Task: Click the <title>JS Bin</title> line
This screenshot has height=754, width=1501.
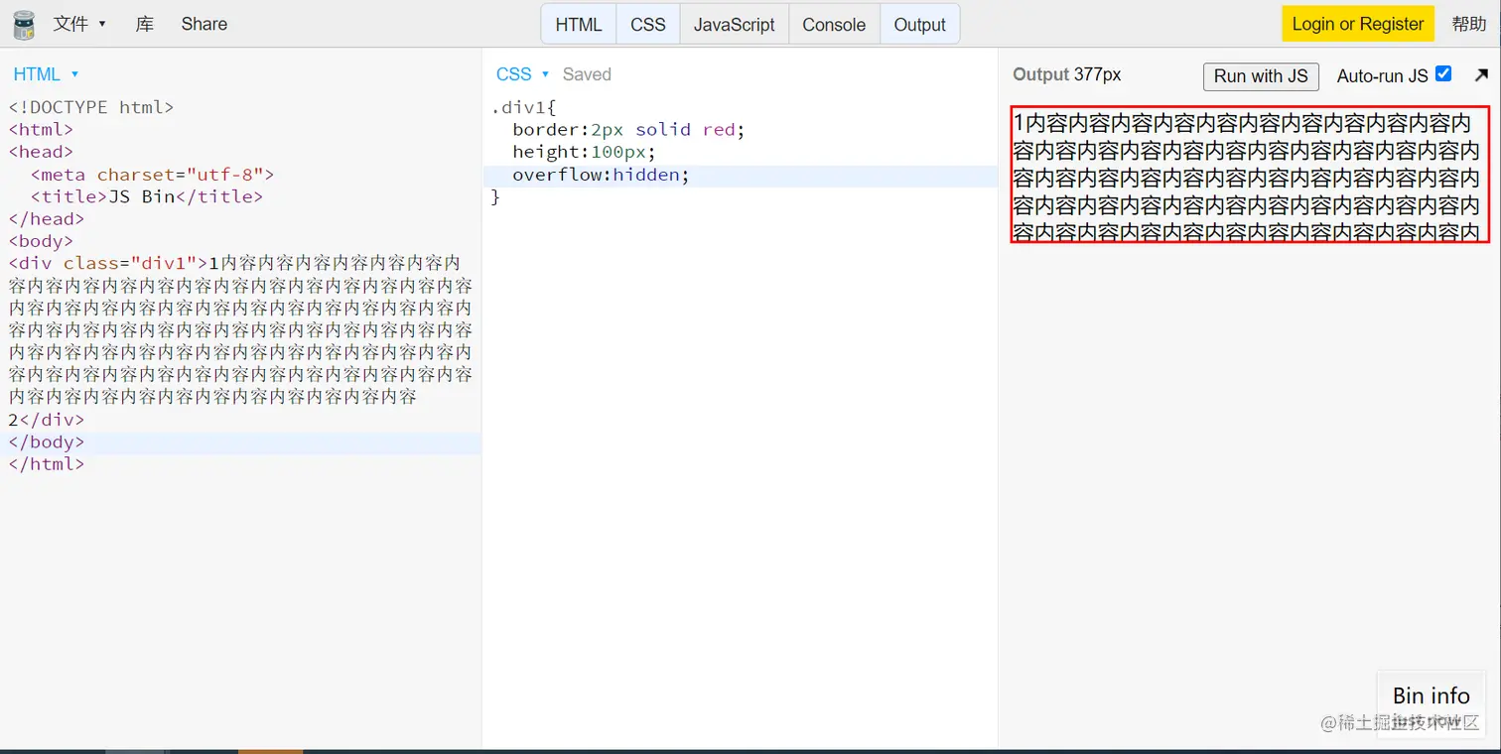Action: (x=147, y=196)
